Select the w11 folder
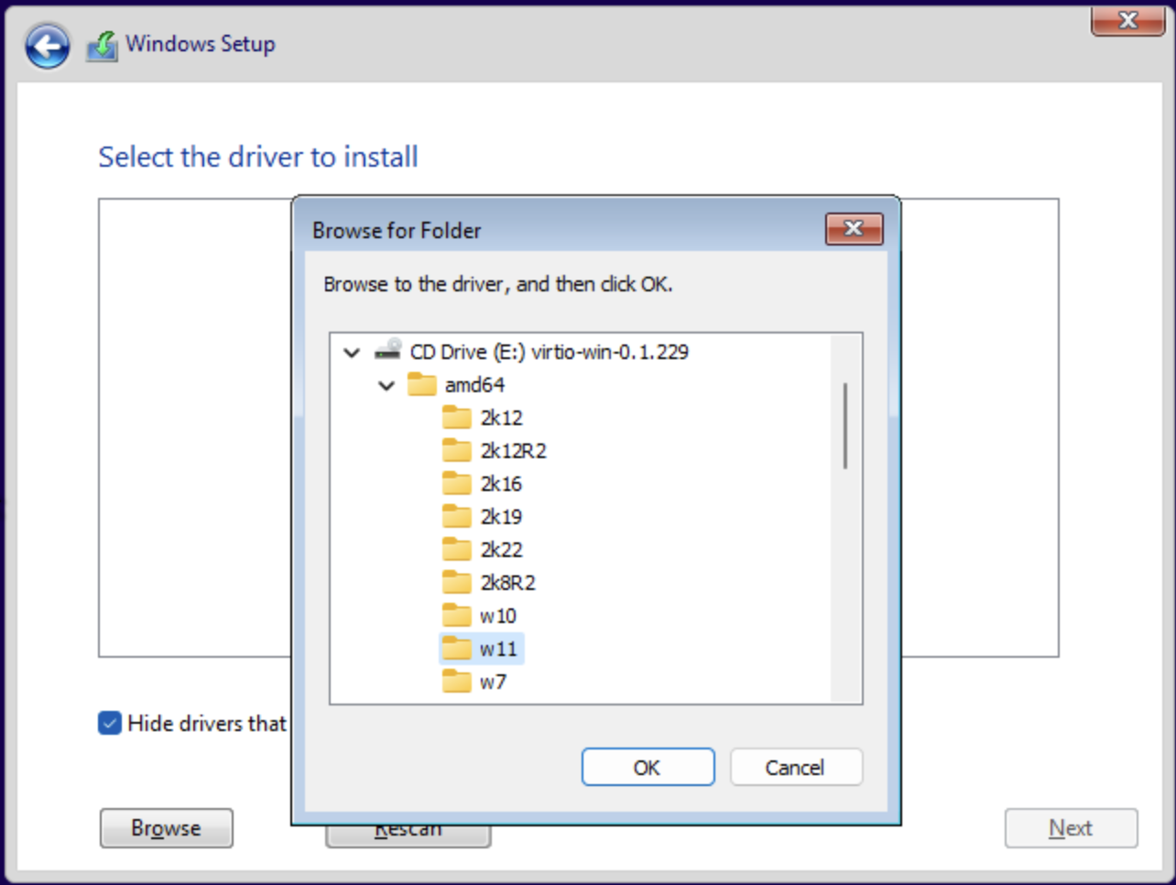1176x885 pixels. click(497, 649)
